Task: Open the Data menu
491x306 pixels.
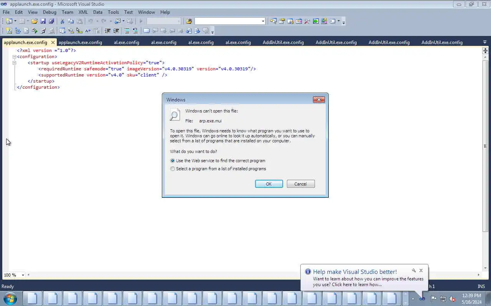Action: pyautogui.click(x=97, y=12)
